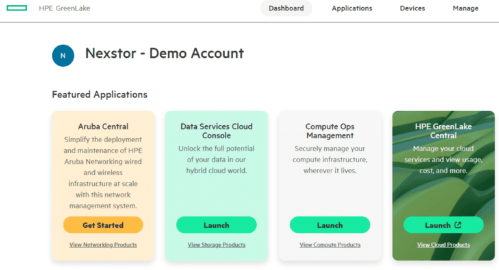This screenshot has height=270, width=499.
Task: Launch Data Services Cloud Console
Action: [216, 225]
